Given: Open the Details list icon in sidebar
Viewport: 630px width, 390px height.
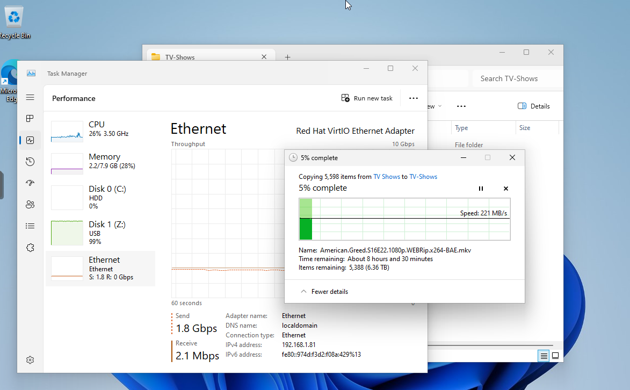Looking at the screenshot, I should [30, 226].
